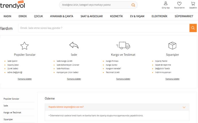
Task: Open the Adres Değişikliği link
Action: (15, 72)
